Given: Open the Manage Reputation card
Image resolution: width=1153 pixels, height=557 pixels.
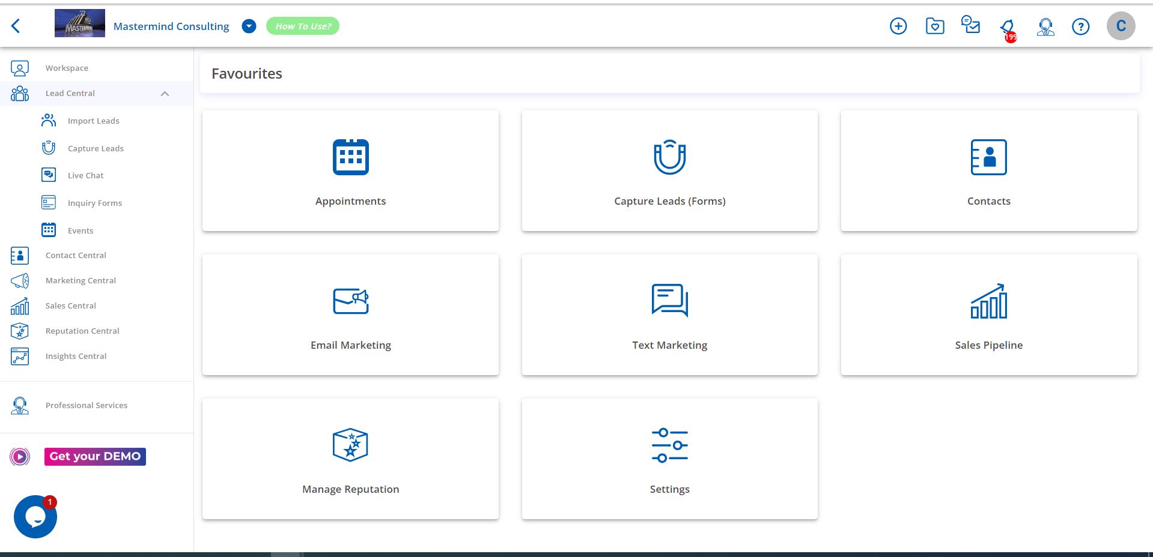Looking at the screenshot, I should click(x=350, y=459).
